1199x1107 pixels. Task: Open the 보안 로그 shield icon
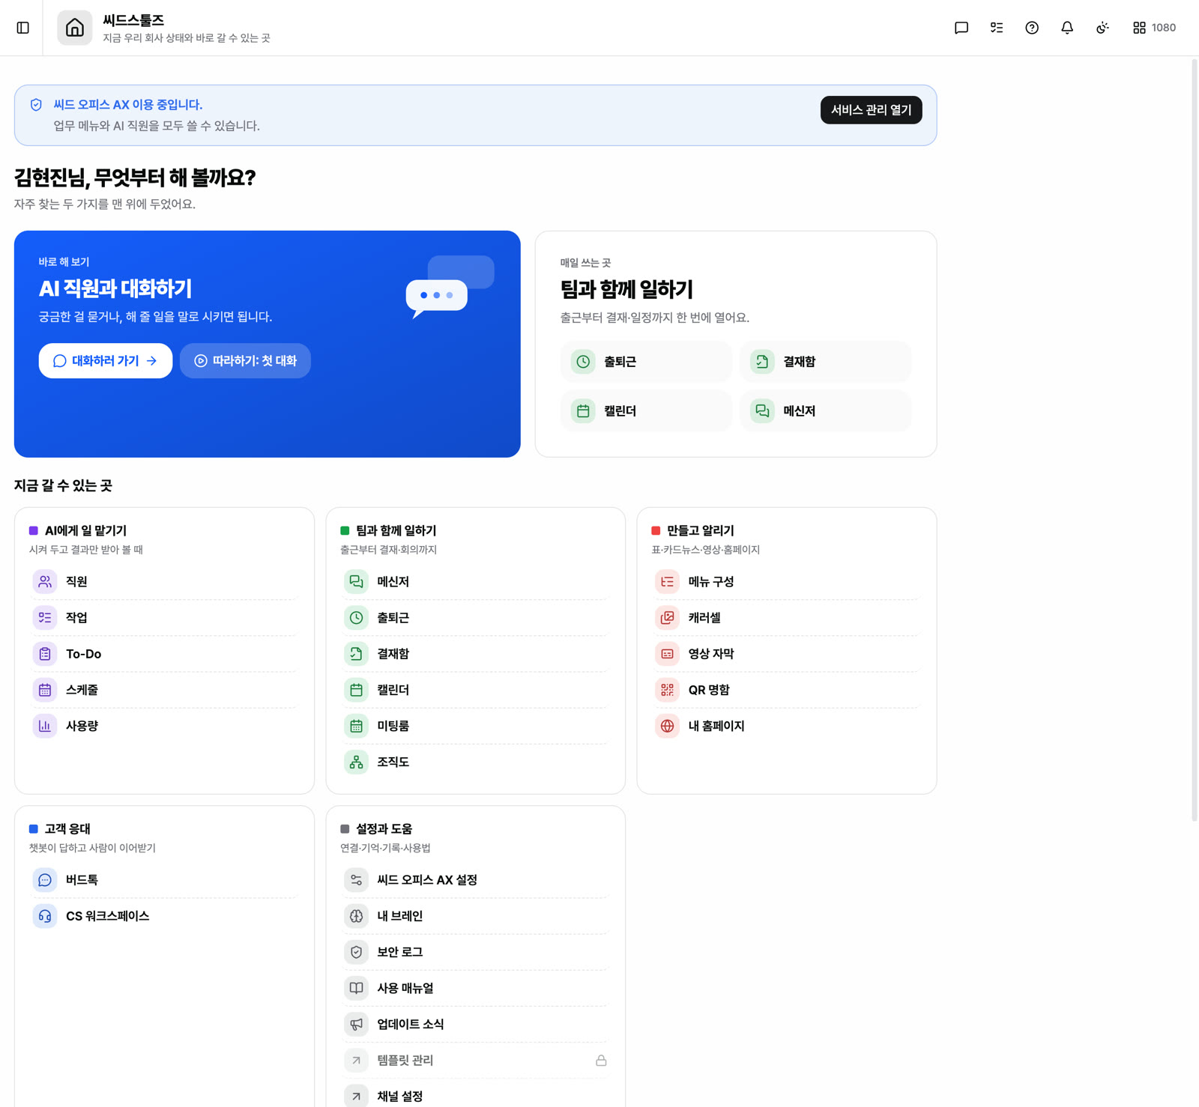click(356, 952)
